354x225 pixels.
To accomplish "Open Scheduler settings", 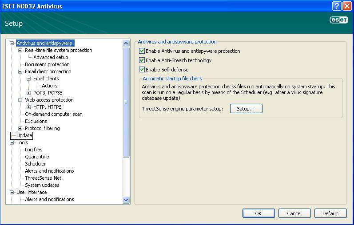I will click(x=36, y=164).
